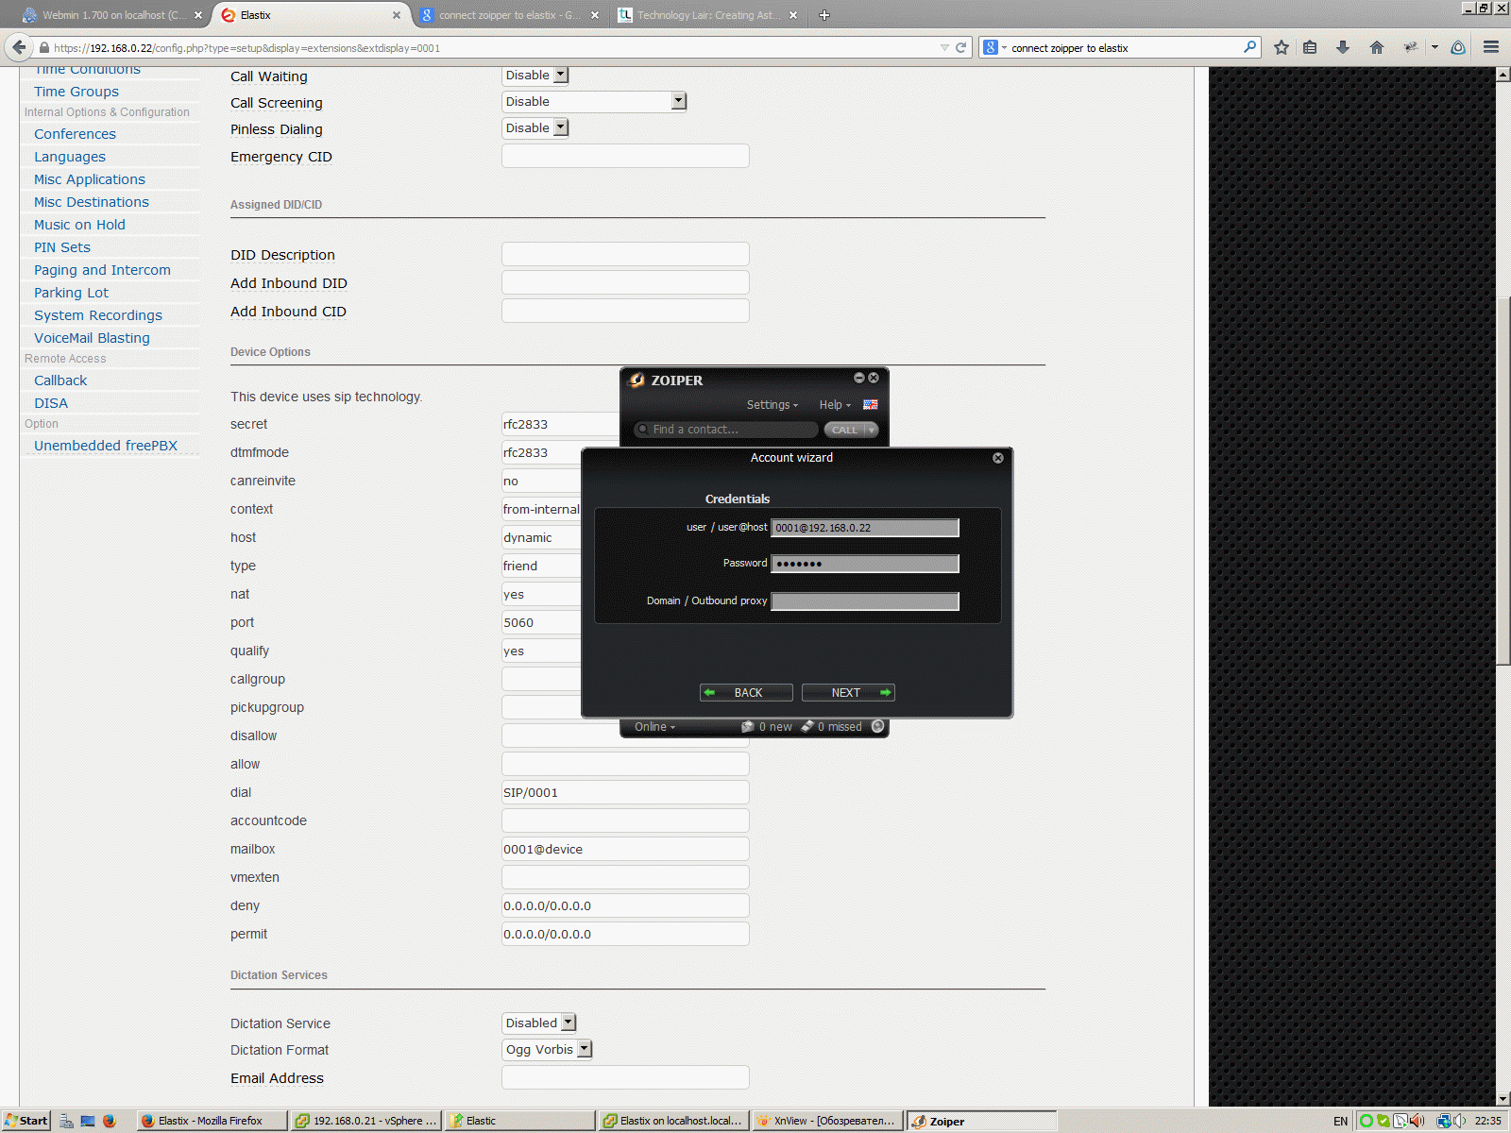Open a new browser tab with plus
Image resolution: width=1511 pixels, height=1133 pixels.
pos(824,15)
